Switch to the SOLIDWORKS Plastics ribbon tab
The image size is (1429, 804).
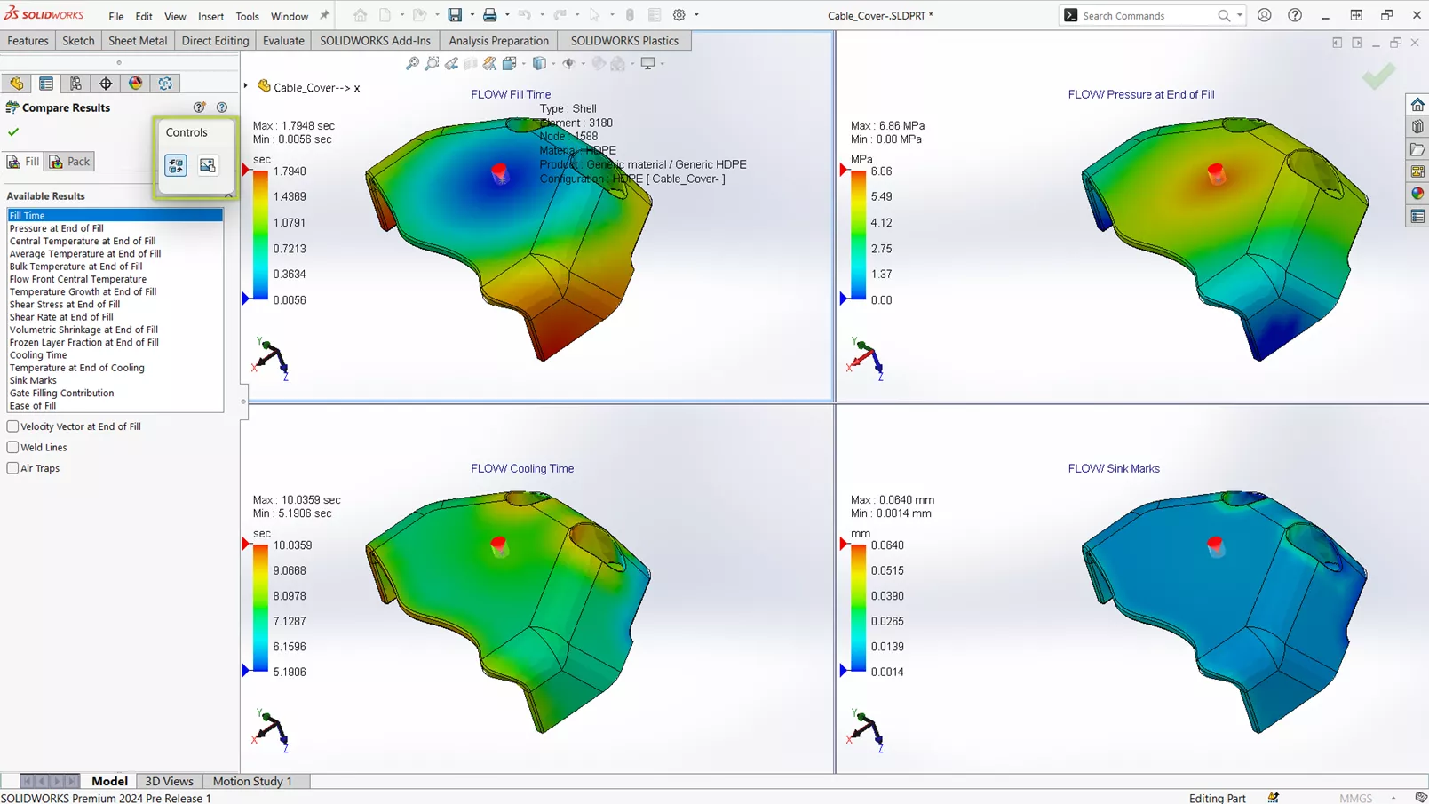click(624, 41)
